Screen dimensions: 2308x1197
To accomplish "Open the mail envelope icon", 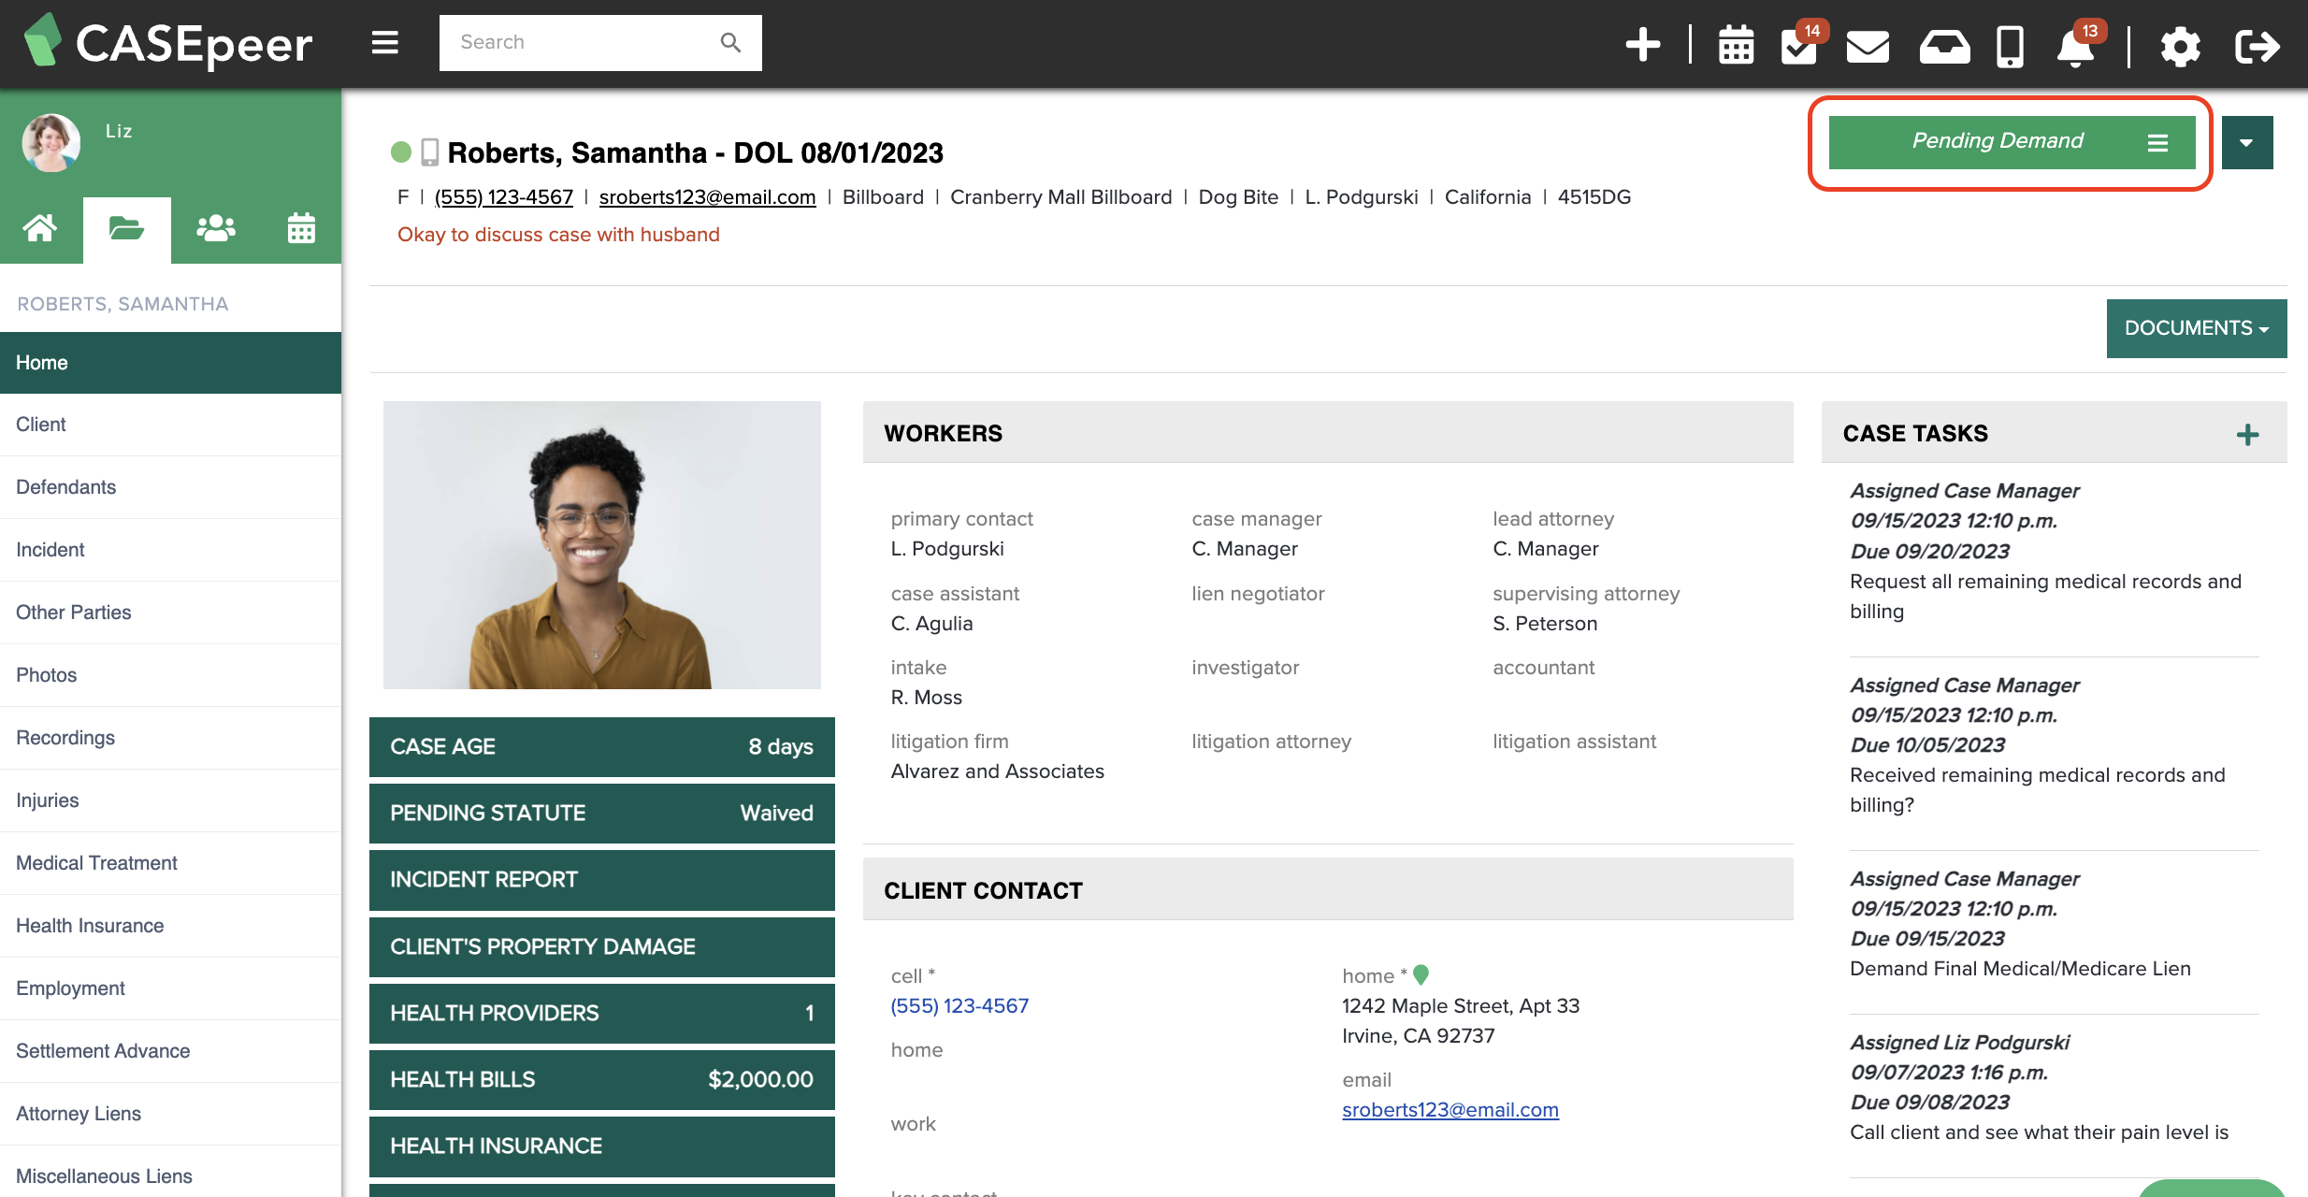I will 1868,46.
